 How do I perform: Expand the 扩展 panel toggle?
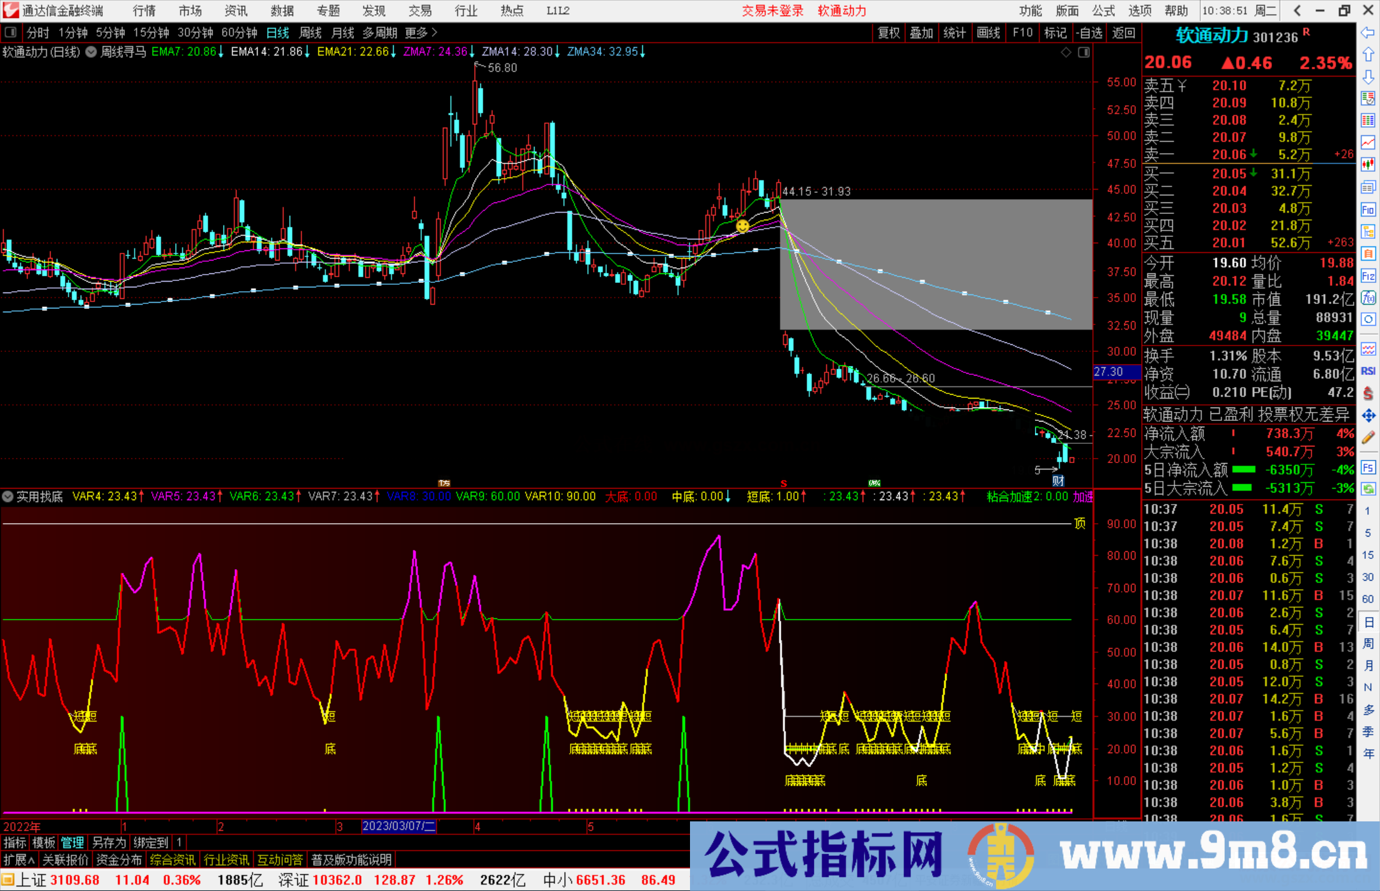19,860
